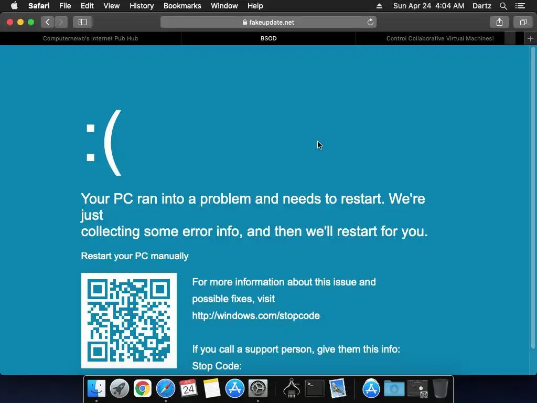Open the Window menu
The width and height of the screenshot is (537, 403).
coord(224,6)
